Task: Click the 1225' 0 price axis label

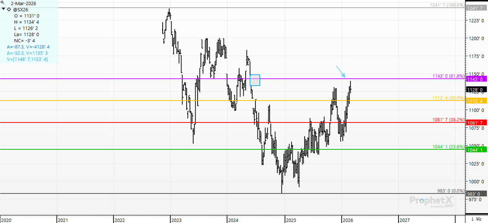Action: [475, 20]
